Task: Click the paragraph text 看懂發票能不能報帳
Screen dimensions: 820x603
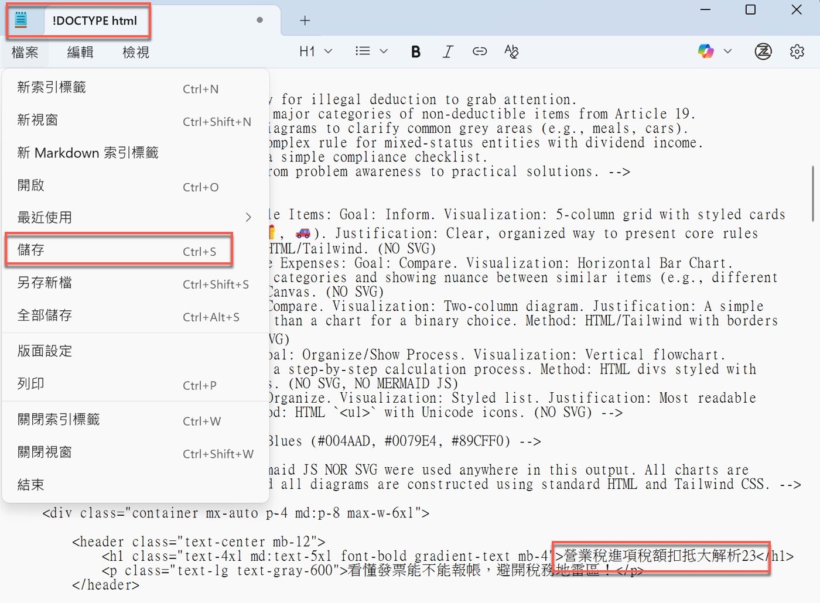Action: (414, 570)
